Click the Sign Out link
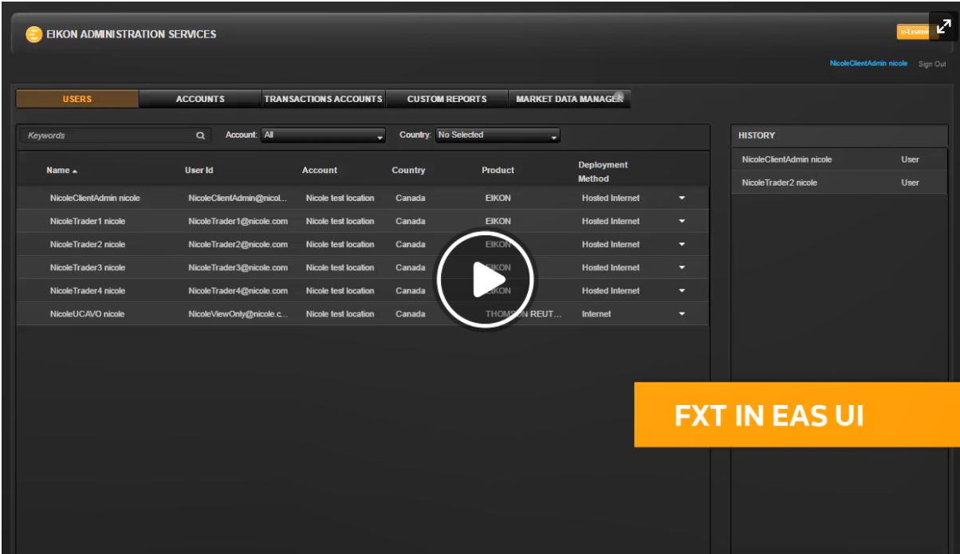 pos(932,64)
